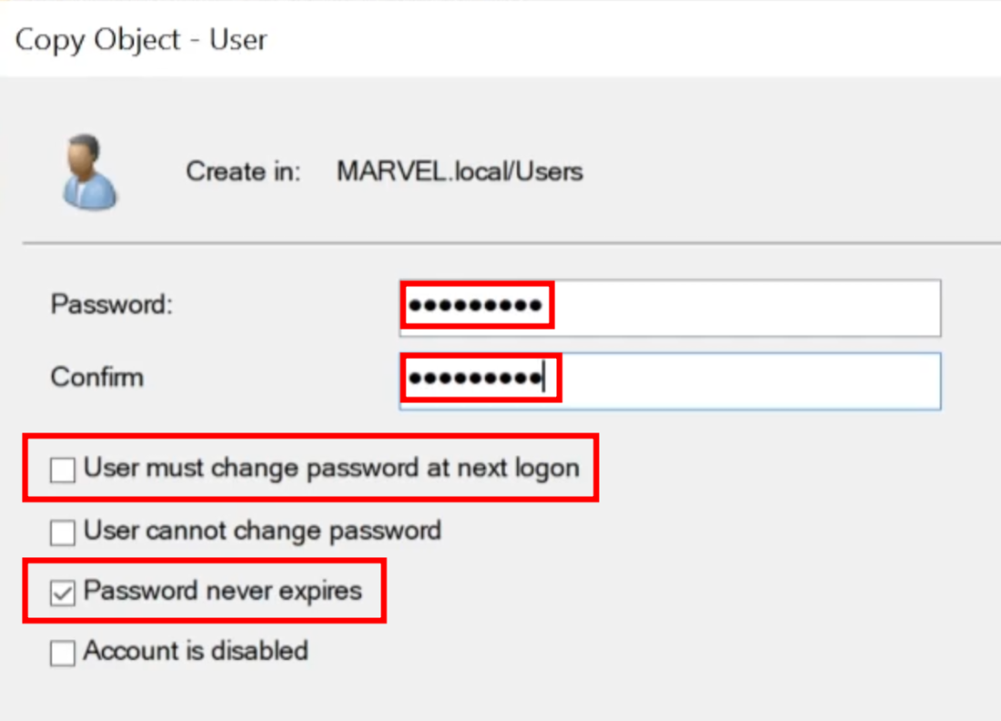Click the 'MARVEL.local/Users' path text

[460, 171]
